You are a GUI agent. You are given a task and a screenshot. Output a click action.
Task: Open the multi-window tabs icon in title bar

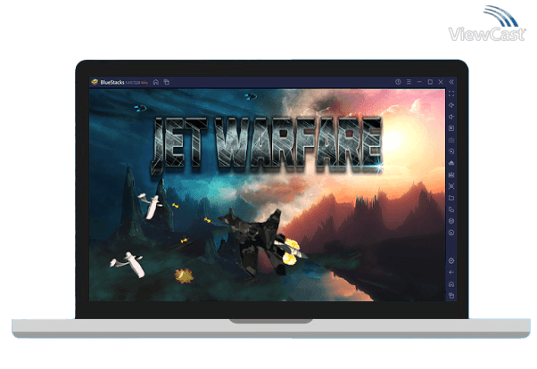click(167, 82)
